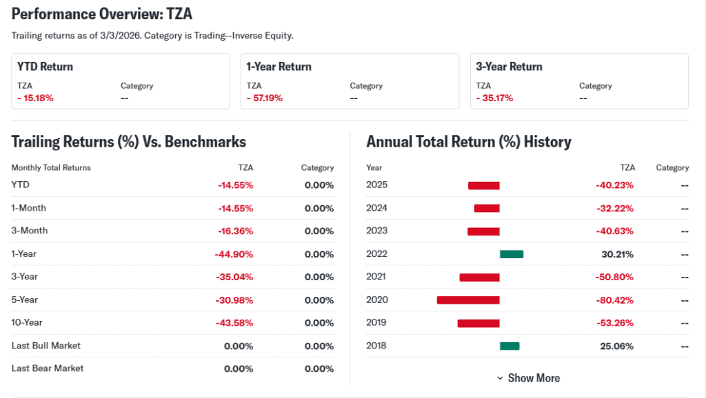Click the 2022 green return bar
This screenshot has height=398, width=706.
click(x=512, y=254)
